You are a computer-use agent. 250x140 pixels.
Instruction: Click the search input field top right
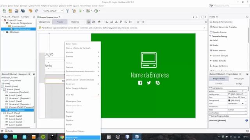point(232,5)
